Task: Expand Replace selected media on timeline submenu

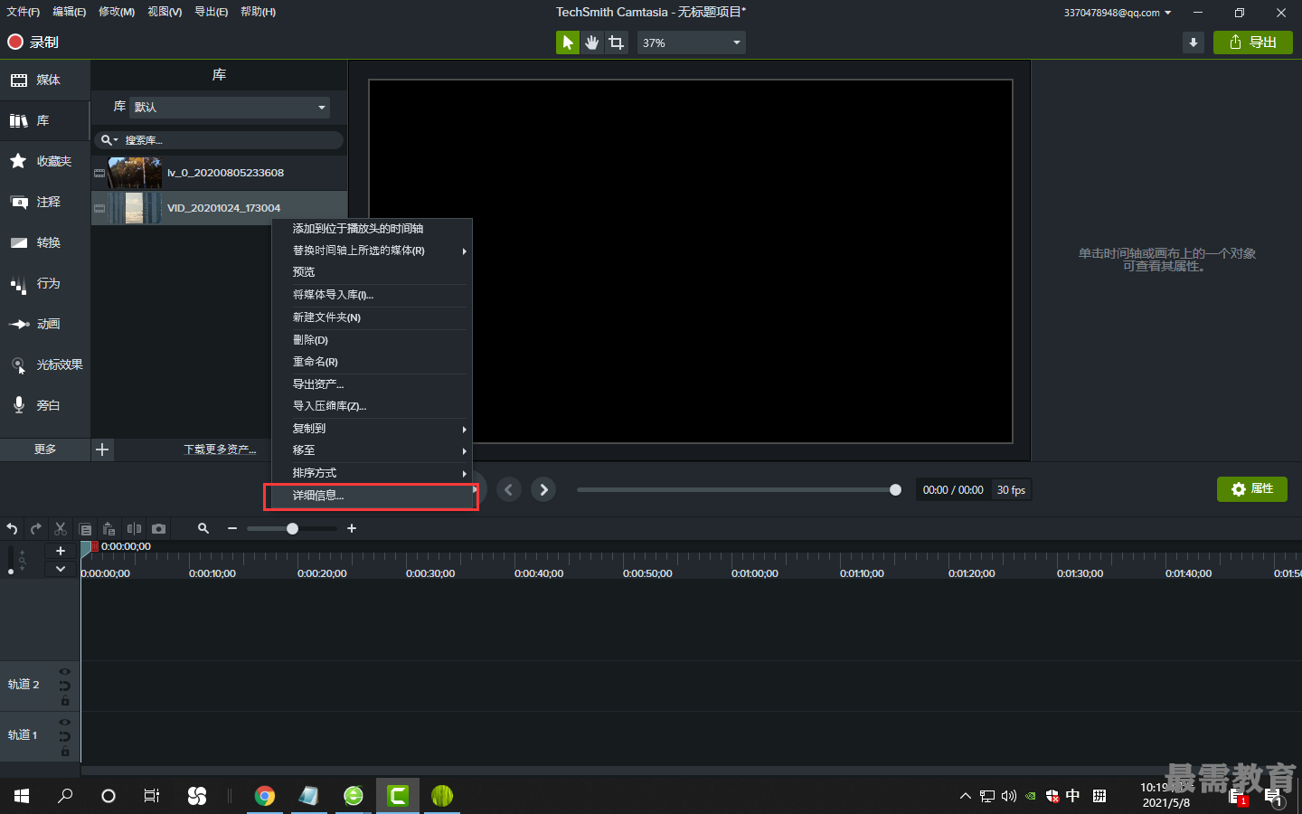Action: coord(372,251)
